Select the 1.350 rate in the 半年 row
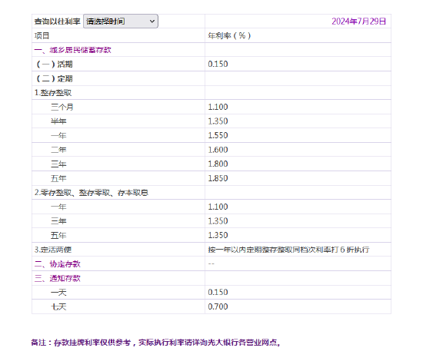Viewport: 423px width, 361px height. pyautogui.click(x=218, y=121)
